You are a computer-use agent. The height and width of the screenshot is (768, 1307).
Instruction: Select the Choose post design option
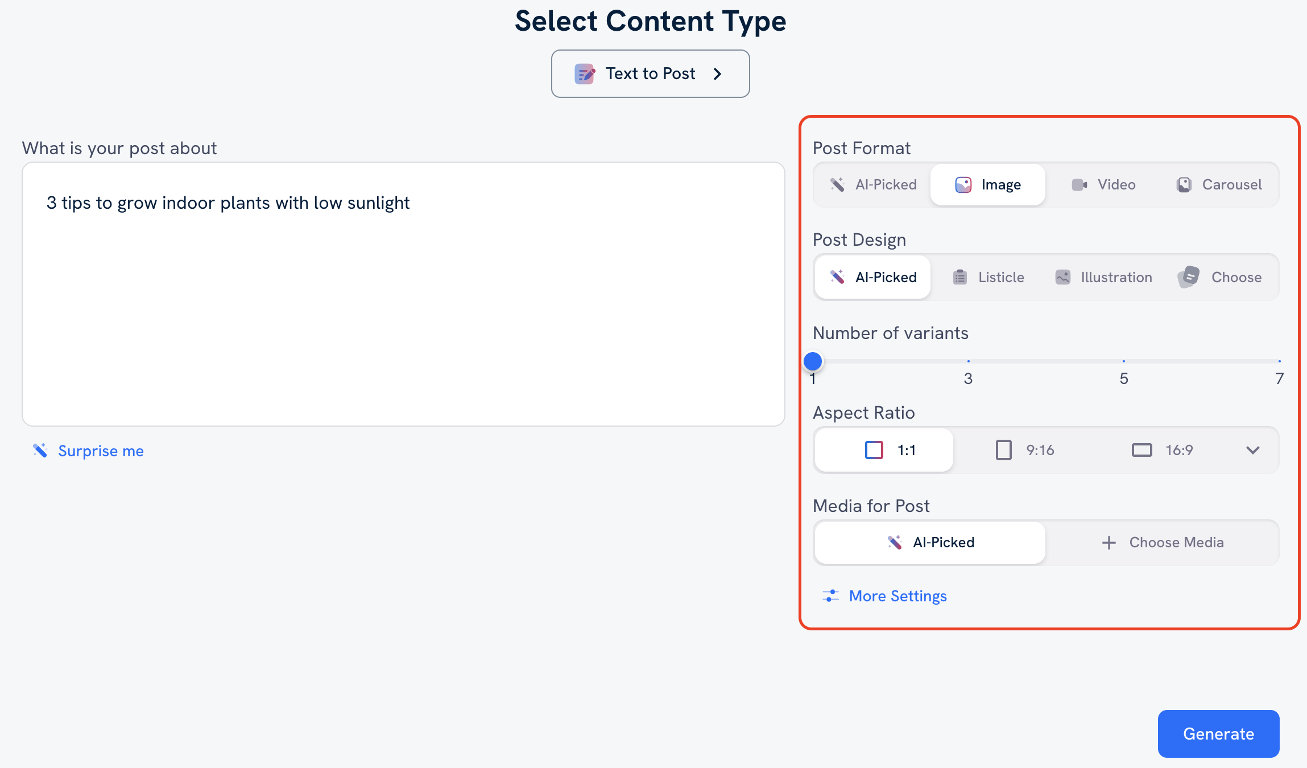1222,277
